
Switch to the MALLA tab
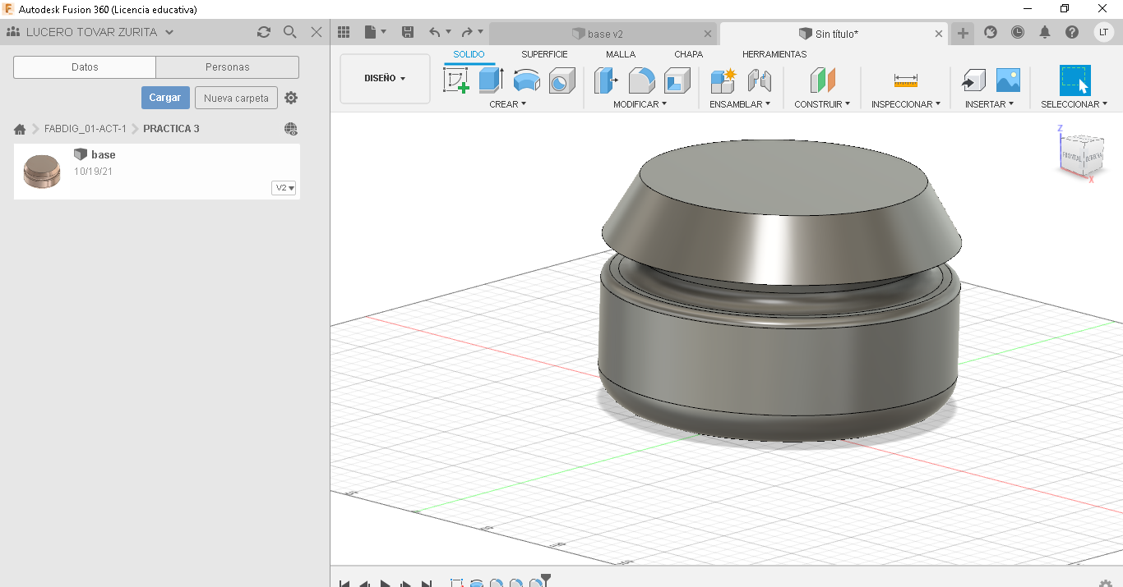(621, 54)
